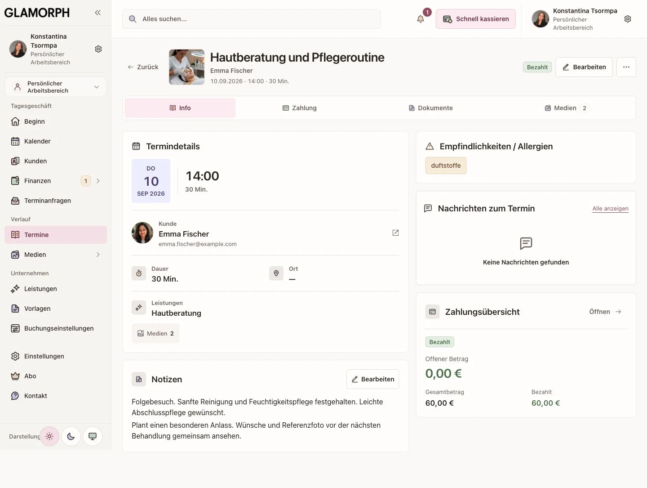
Task: Switch to the Medien tab
Action: 567,108
